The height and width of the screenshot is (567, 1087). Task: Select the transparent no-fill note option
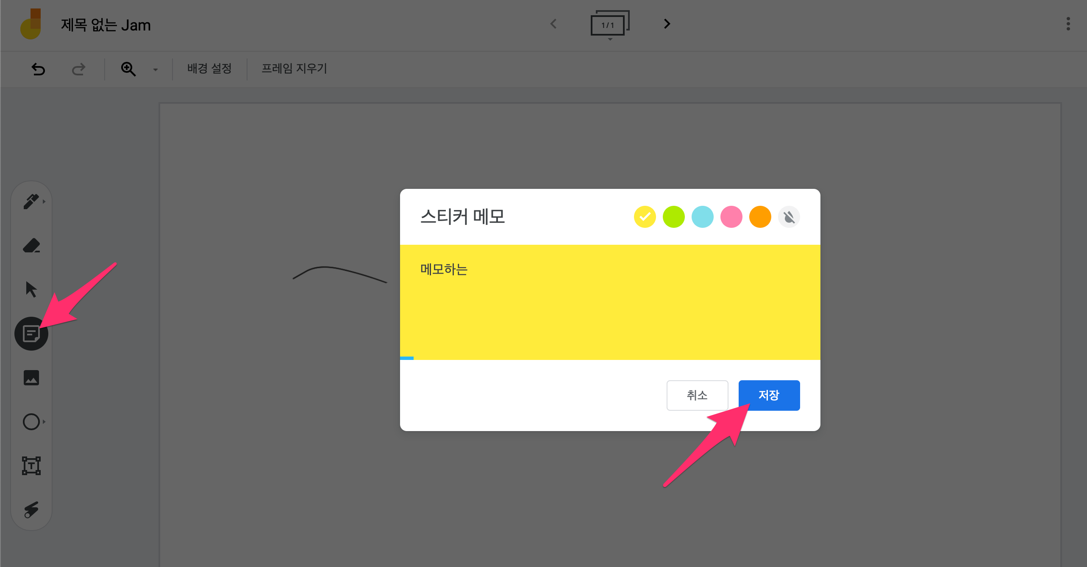(789, 217)
